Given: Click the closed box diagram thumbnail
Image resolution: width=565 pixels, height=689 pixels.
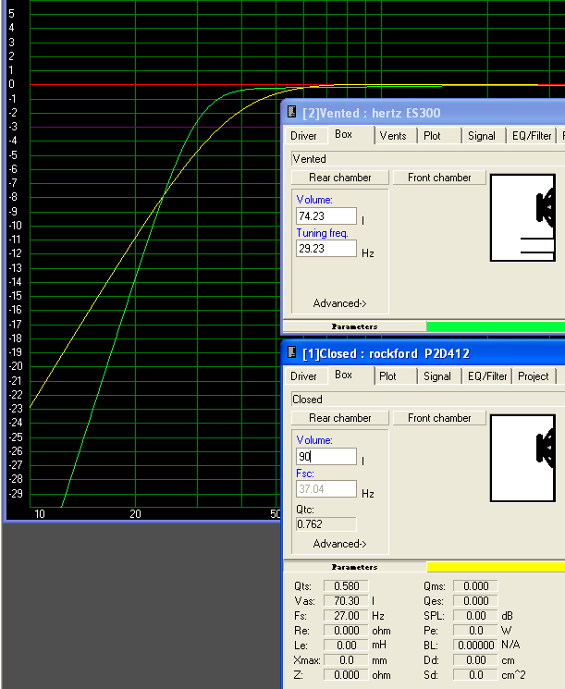Looking at the screenshot, I should pyautogui.click(x=522, y=459).
